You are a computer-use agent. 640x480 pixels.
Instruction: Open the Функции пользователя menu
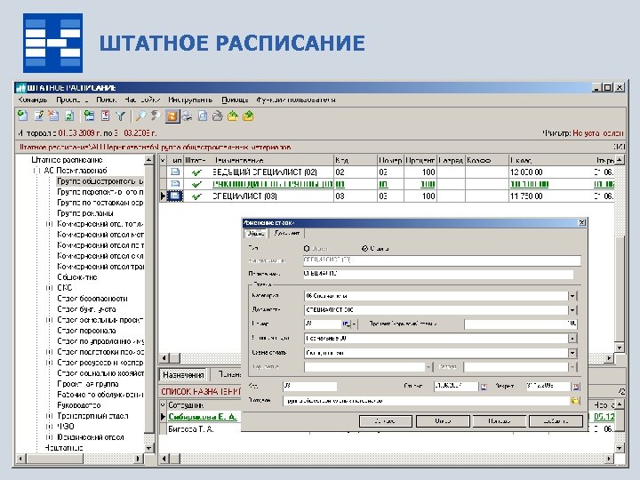[x=296, y=100]
